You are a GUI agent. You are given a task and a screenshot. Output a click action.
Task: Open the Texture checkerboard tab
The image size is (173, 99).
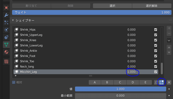(x=6, y=62)
